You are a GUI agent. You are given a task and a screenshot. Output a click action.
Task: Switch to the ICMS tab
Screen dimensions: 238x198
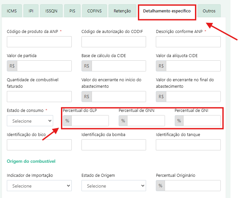(12, 11)
